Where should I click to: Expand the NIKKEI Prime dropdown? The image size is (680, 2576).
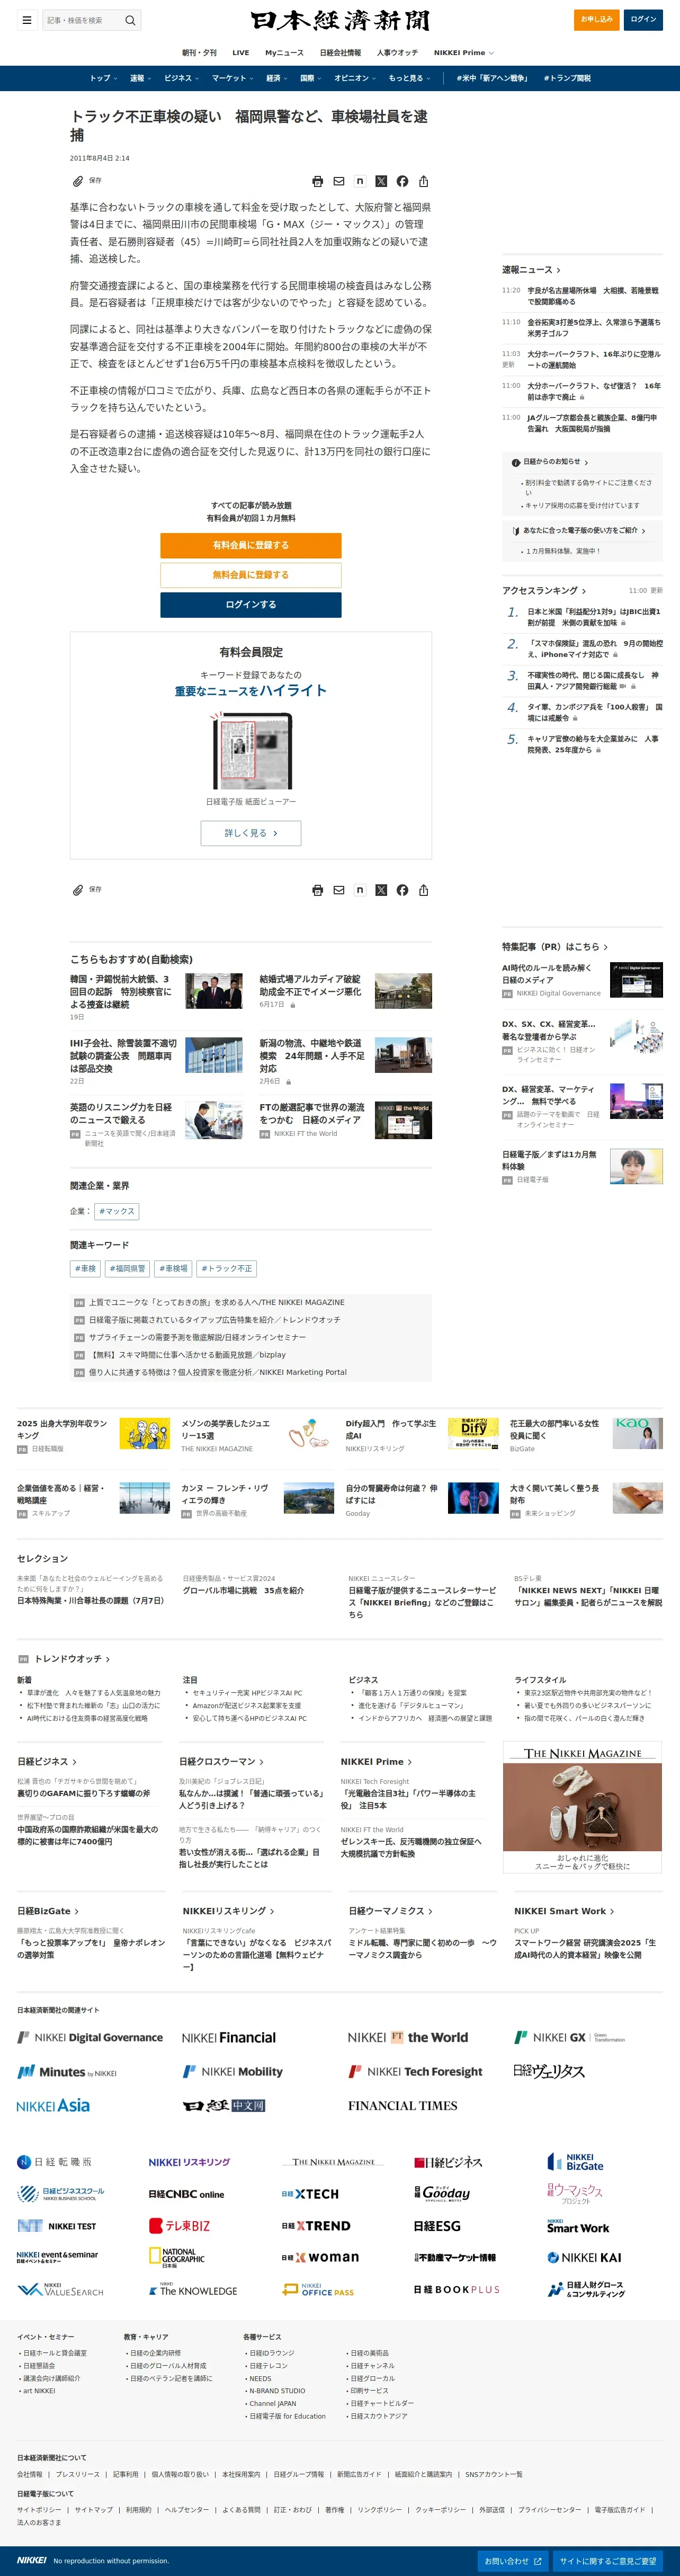[x=464, y=53]
